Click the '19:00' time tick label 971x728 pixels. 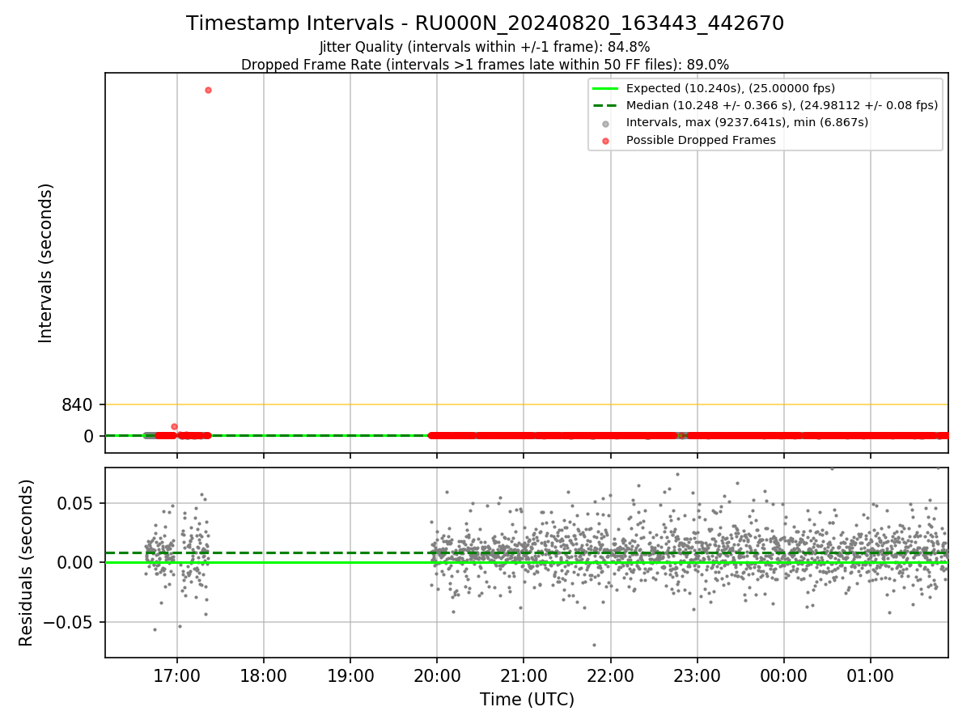350,675
